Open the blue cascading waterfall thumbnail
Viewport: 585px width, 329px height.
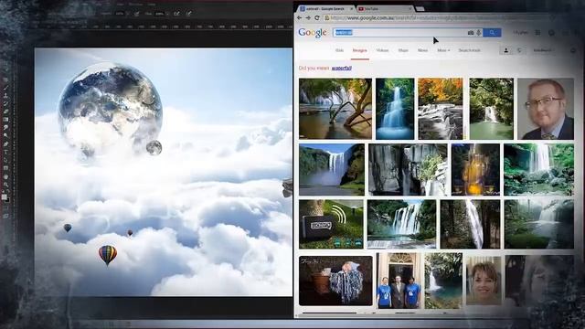tap(395, 109)
